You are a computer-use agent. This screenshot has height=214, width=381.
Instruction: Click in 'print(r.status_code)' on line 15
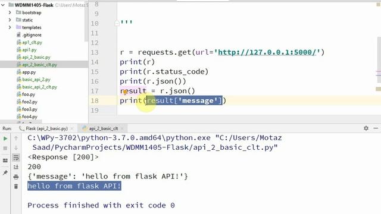(x=164, y=71)
